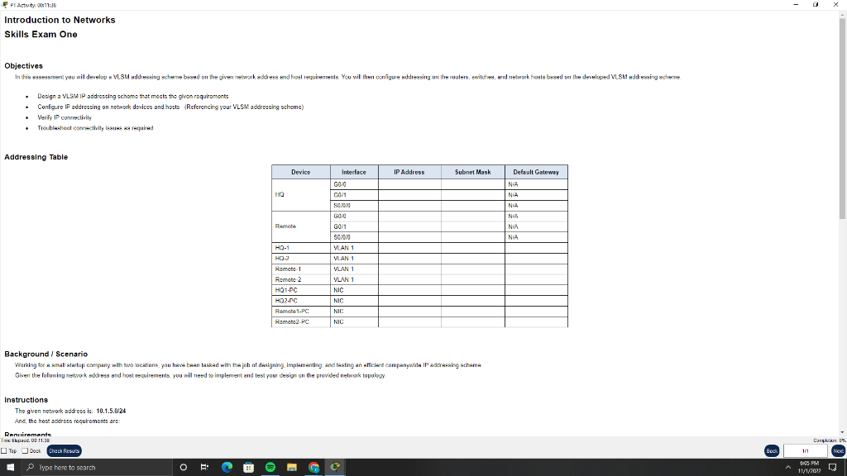Viewport: 847px width, 476px height.
Task: Click the Default Gateway column header
Action: (536, 172)
